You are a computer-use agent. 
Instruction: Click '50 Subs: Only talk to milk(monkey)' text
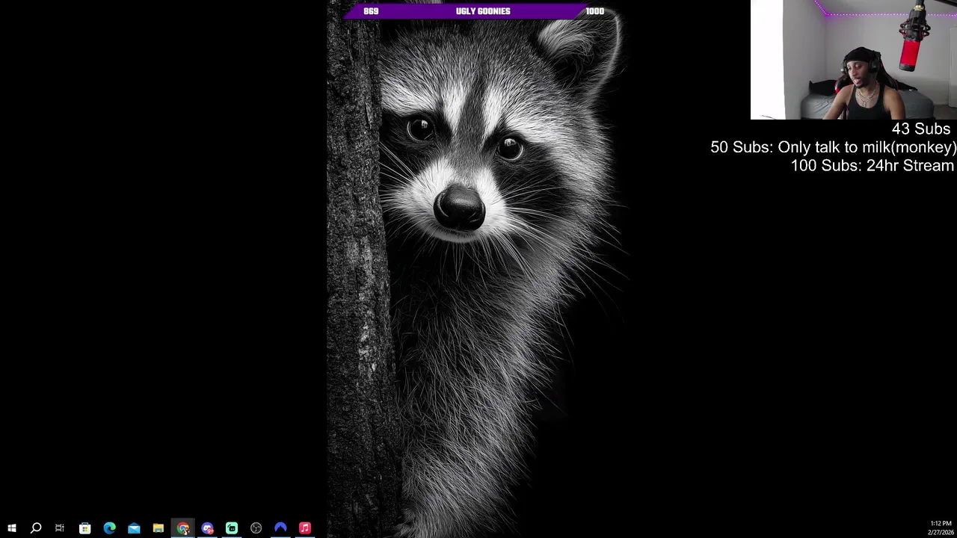(833, 147)
